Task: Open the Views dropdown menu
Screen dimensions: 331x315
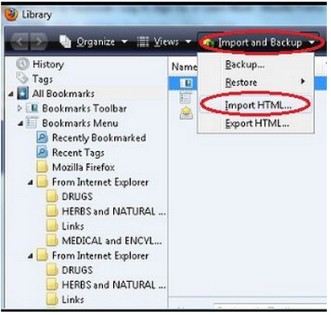Action: click(164, 42)
